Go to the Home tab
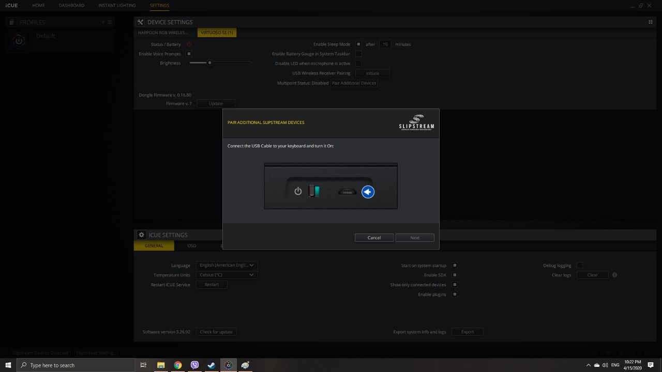 [38, 5]
